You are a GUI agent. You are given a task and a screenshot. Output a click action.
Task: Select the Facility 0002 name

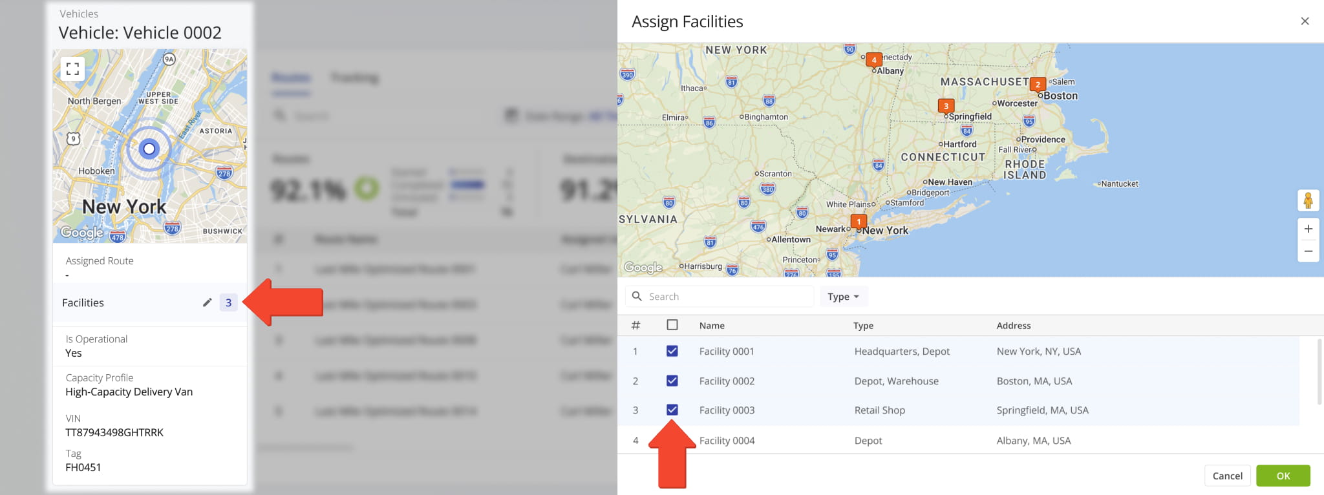(x=727, y=381)
